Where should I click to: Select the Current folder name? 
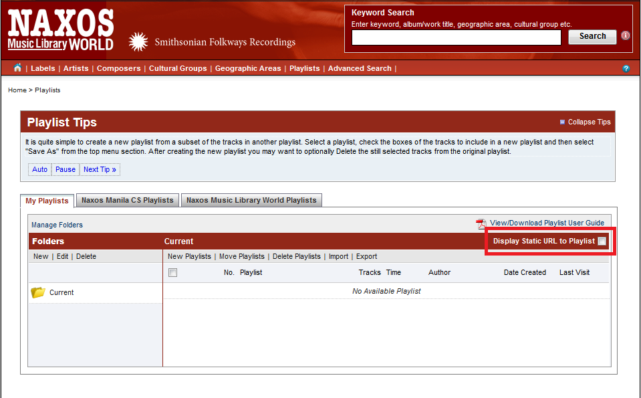pyautogui.click(x=61, y=292)
